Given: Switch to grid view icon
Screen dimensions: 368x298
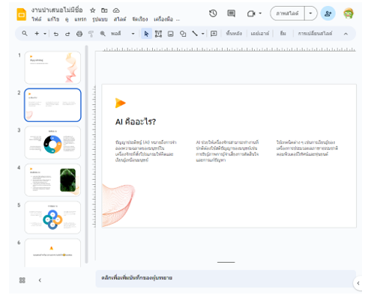Looking at the screenshot, I should (x=22, y=280).
